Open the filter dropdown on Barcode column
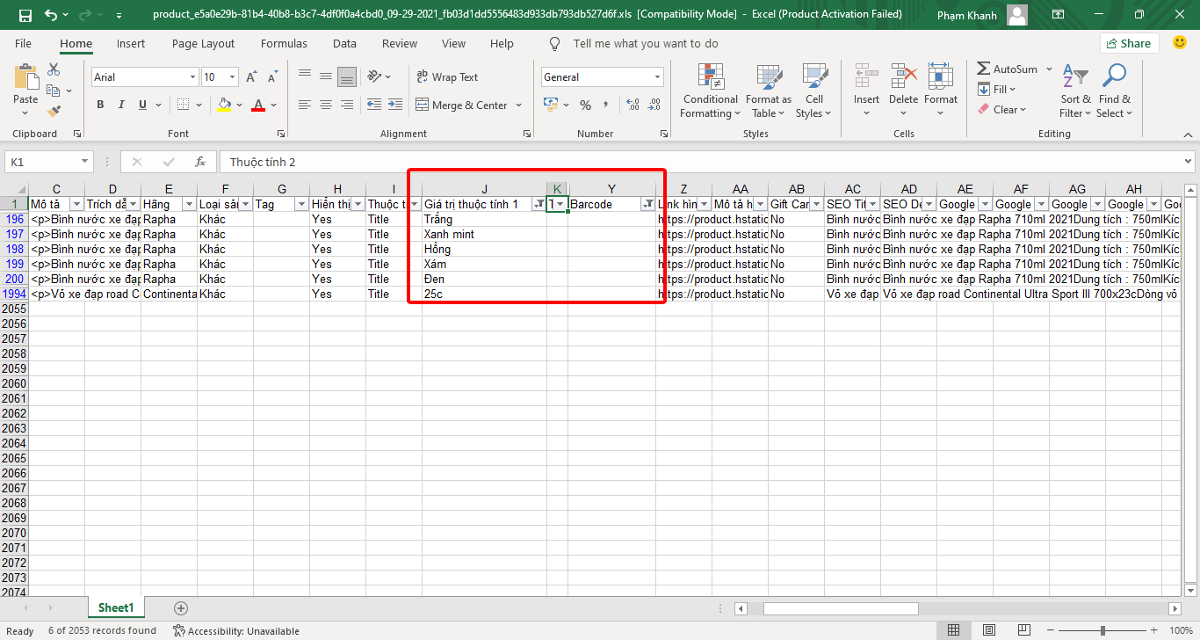 coord(647,204)
